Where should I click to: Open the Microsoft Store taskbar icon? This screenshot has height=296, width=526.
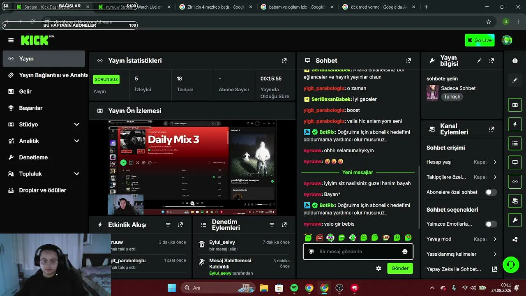(x=279, y=288)
